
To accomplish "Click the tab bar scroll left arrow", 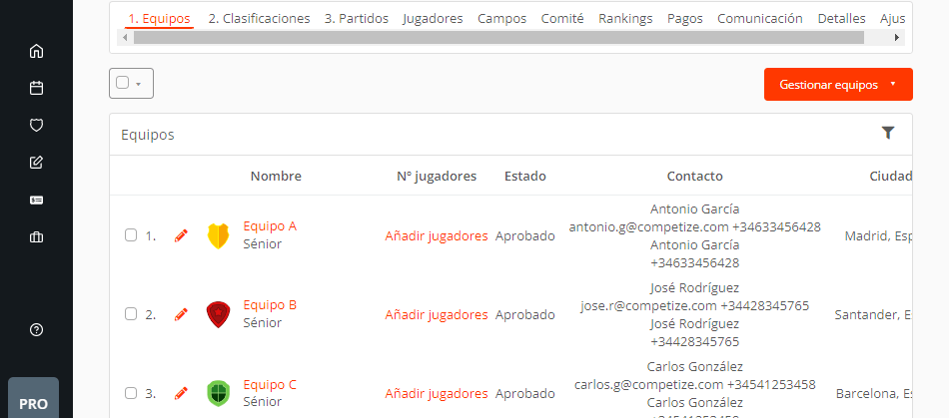I will point(125,38).
